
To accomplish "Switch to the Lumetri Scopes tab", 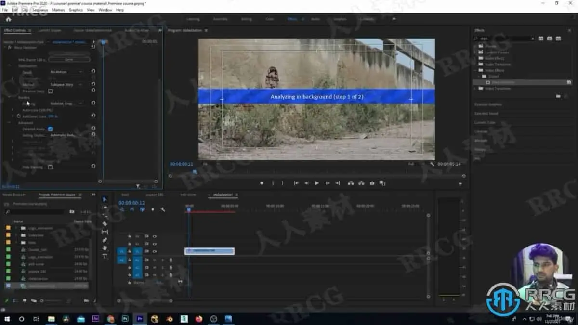I will 50,30.
